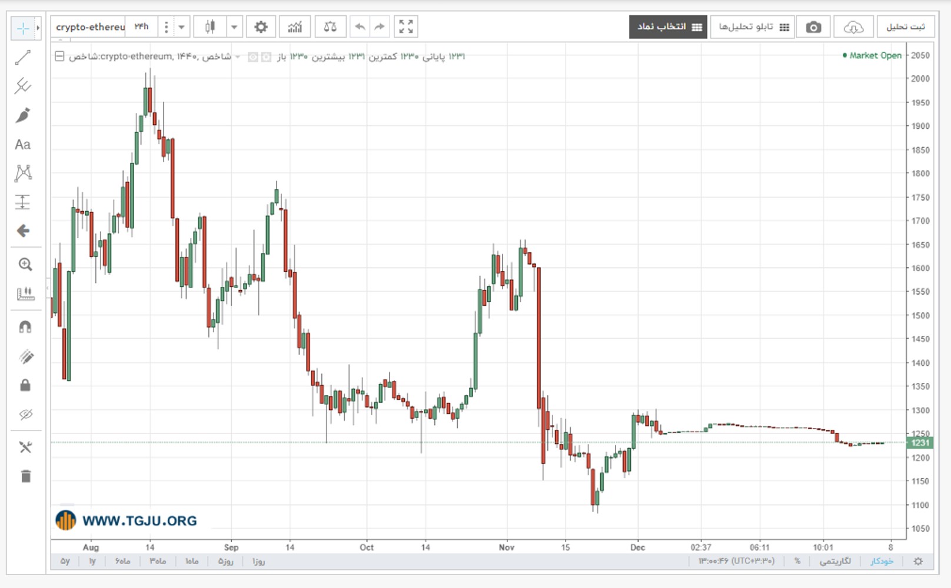Select the brush drawing tool
This screenshot has width=951, height=588.
[23, 115]
